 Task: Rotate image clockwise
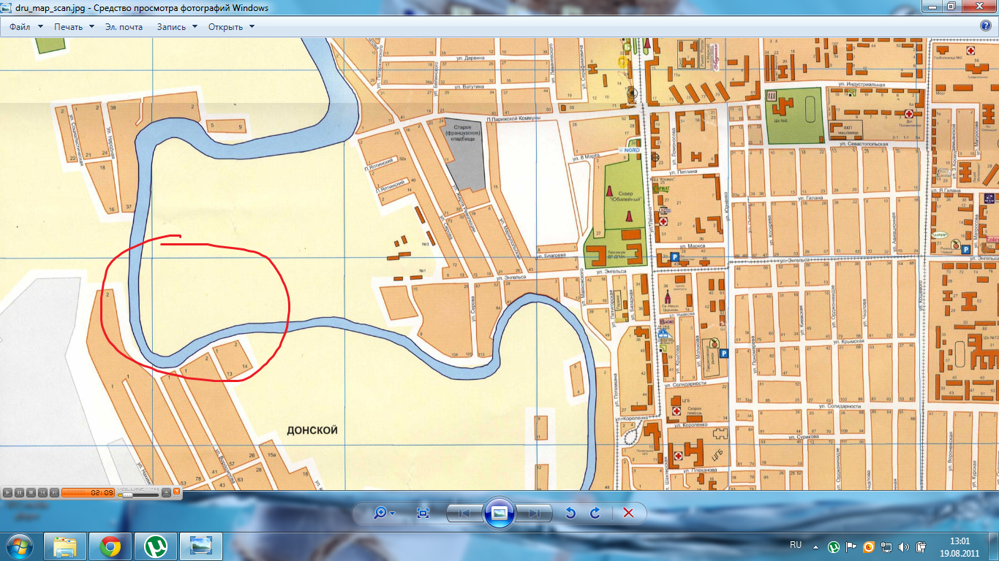pyautogui.click(x=595, y=513)
